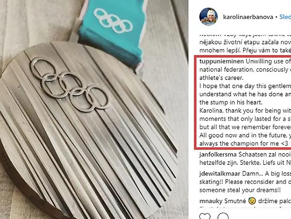Click the heart like icon
This screenshot has width=291, height=219.
click(x=205, y=216)
